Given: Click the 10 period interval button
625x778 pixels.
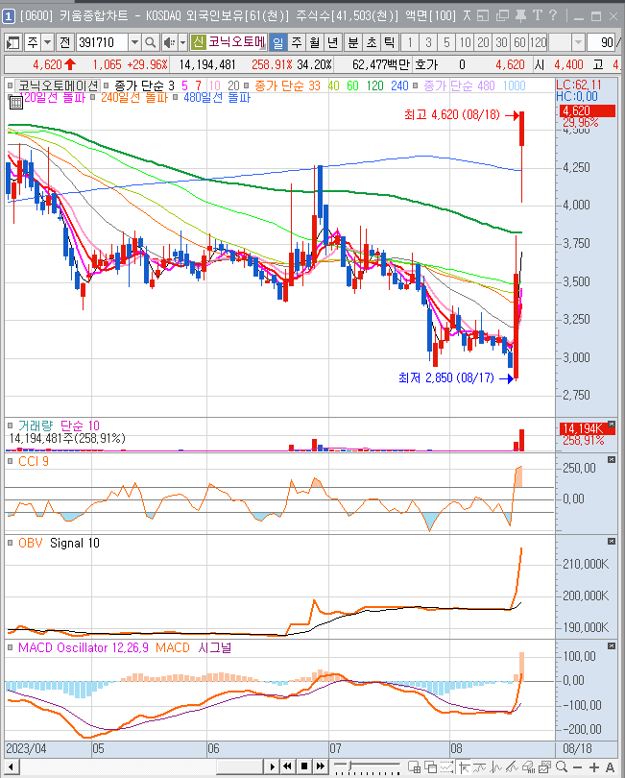Looking at the screenshot, I should 465,42.
